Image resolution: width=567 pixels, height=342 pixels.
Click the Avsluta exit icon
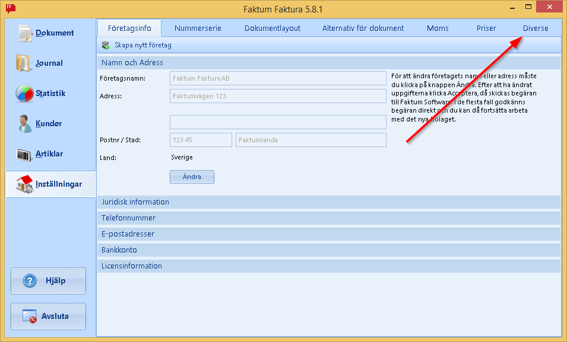[x=29, y=316]
